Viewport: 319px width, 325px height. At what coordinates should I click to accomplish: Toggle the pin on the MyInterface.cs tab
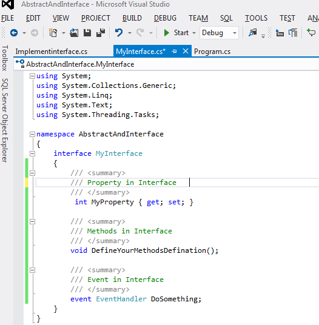point(174,51)
